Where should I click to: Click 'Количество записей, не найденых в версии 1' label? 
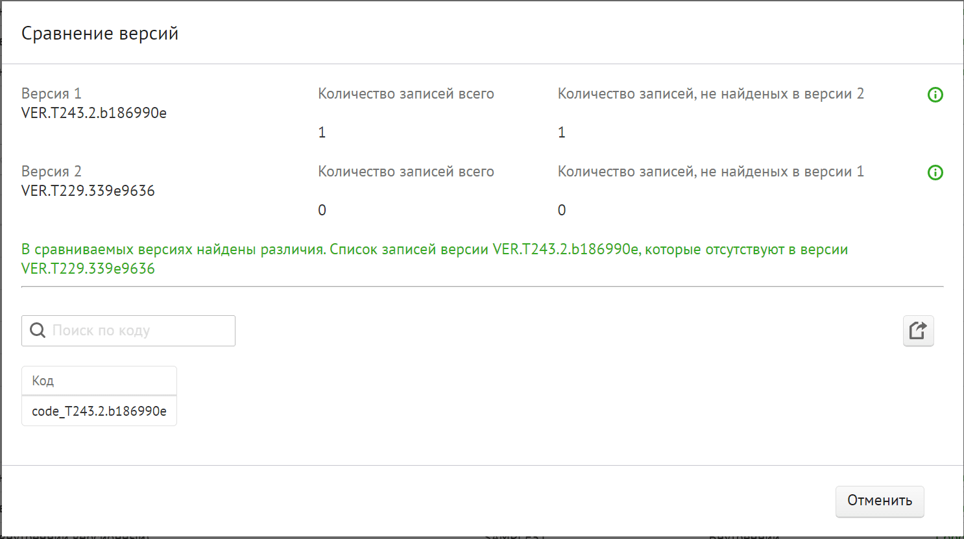click(x=711, y=172)
